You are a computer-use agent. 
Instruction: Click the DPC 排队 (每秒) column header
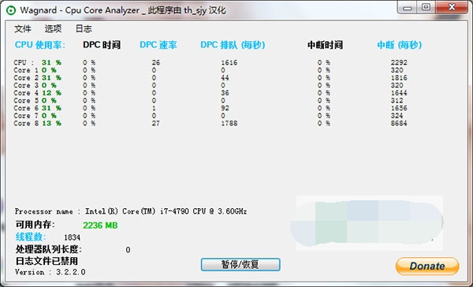pyautogui.click(x=233, y=45)
